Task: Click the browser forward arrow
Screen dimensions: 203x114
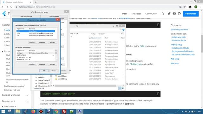Action: [x=7, y=7]
